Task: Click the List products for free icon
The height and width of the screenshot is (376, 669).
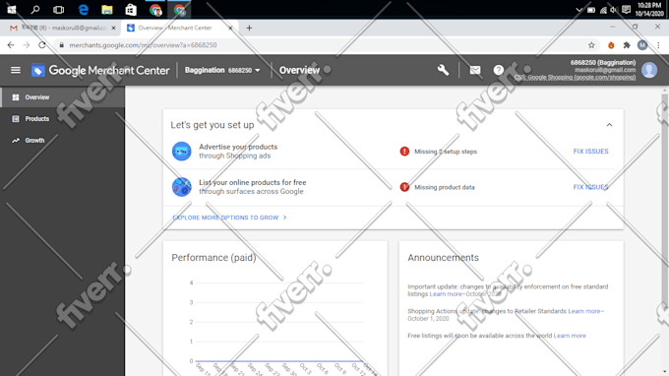Action: (x=181, y=187)
